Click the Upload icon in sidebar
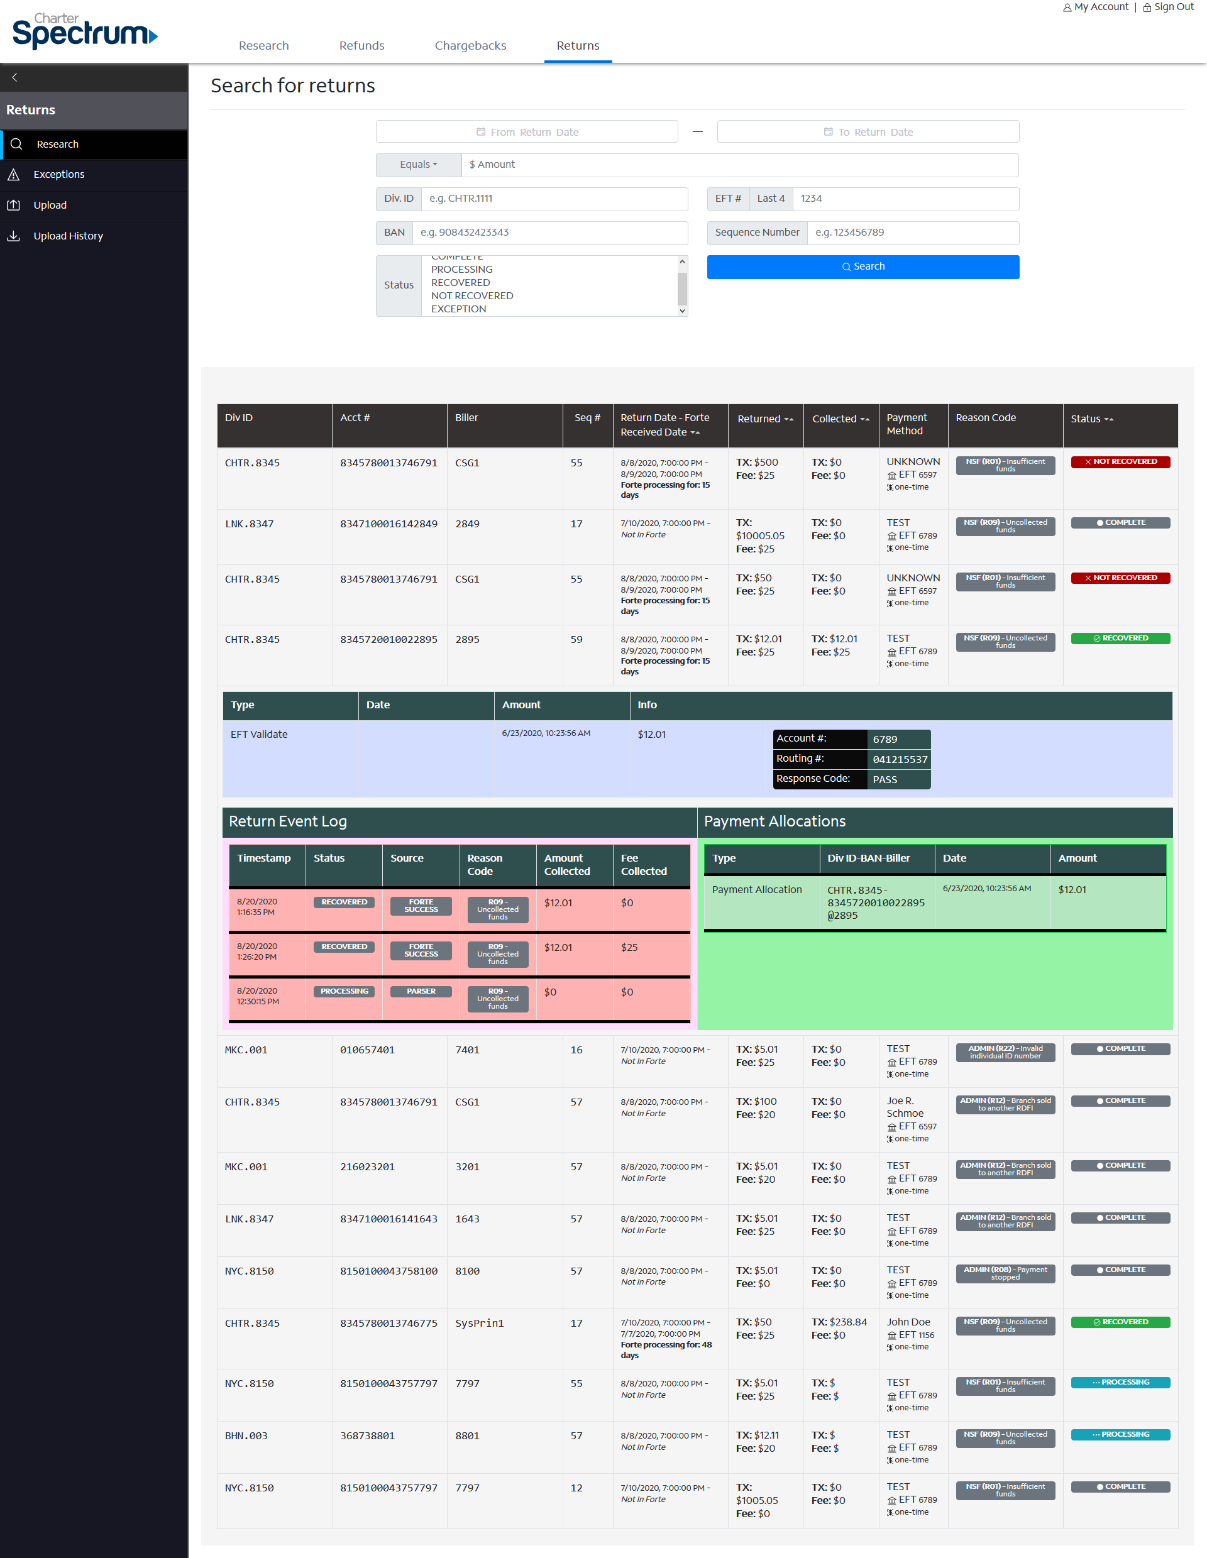Viewport: 1207px width, 1558px height. [x=14, y=205]
